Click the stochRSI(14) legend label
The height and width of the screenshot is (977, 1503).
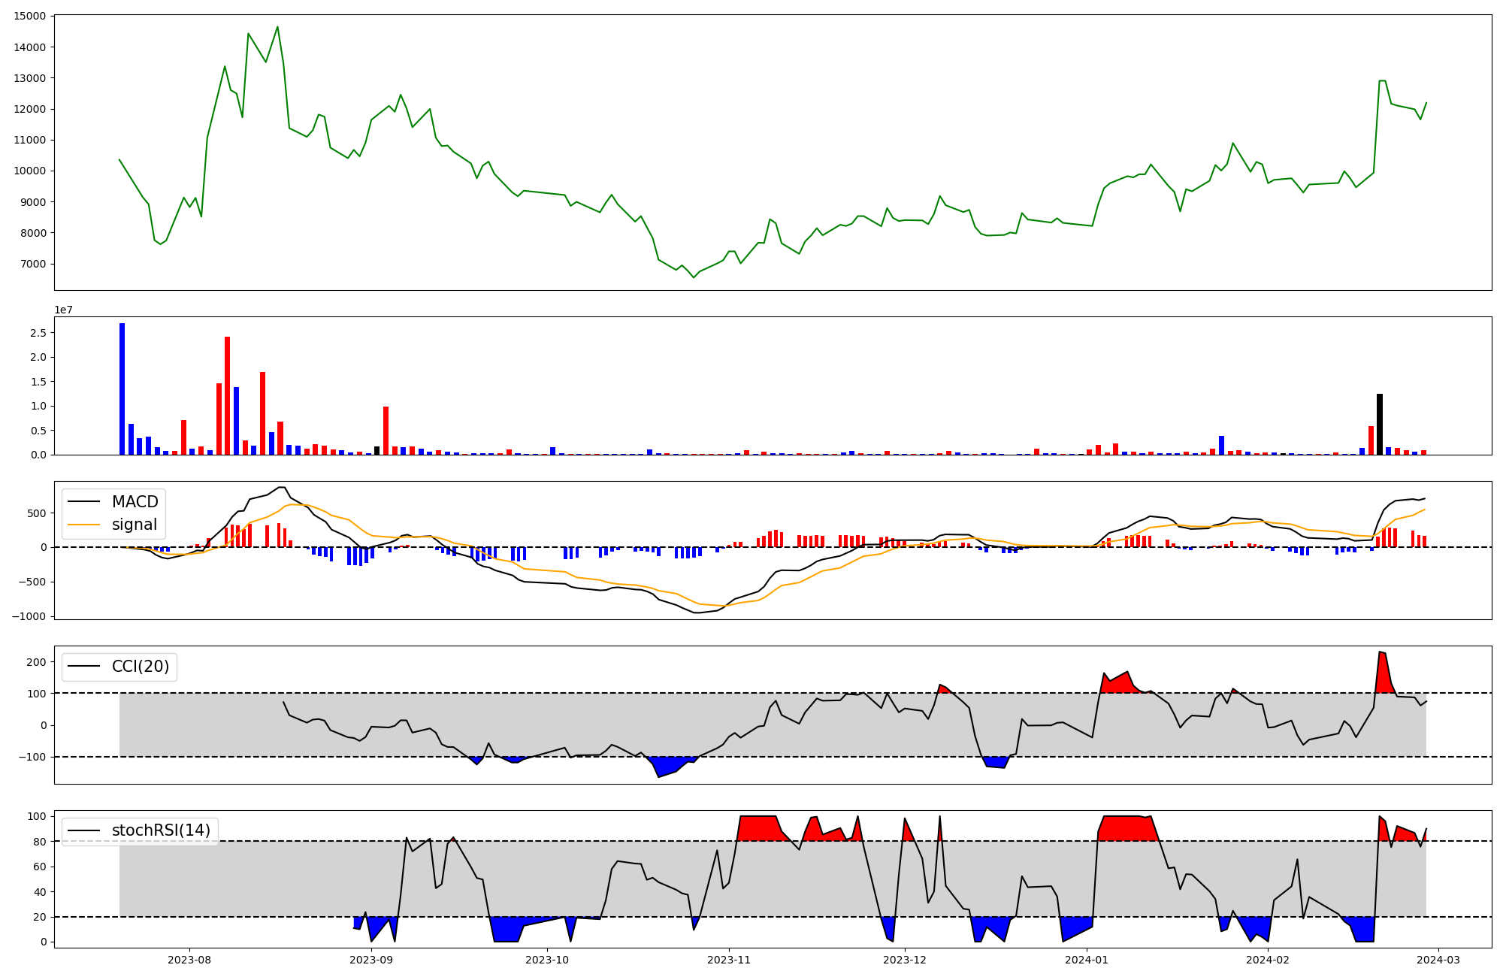[161, 830]
